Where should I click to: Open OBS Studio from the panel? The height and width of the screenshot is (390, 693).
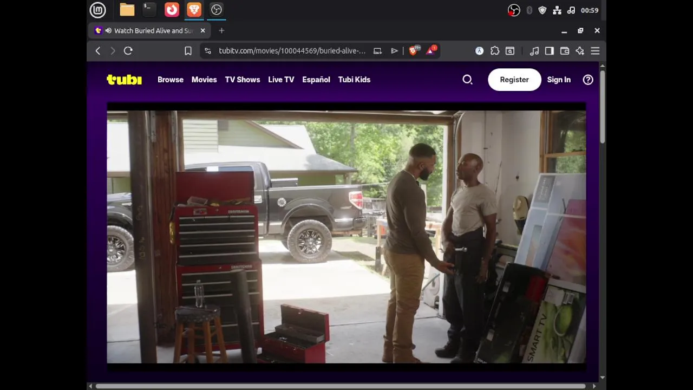pyautogui.click(x=217, y=9)
